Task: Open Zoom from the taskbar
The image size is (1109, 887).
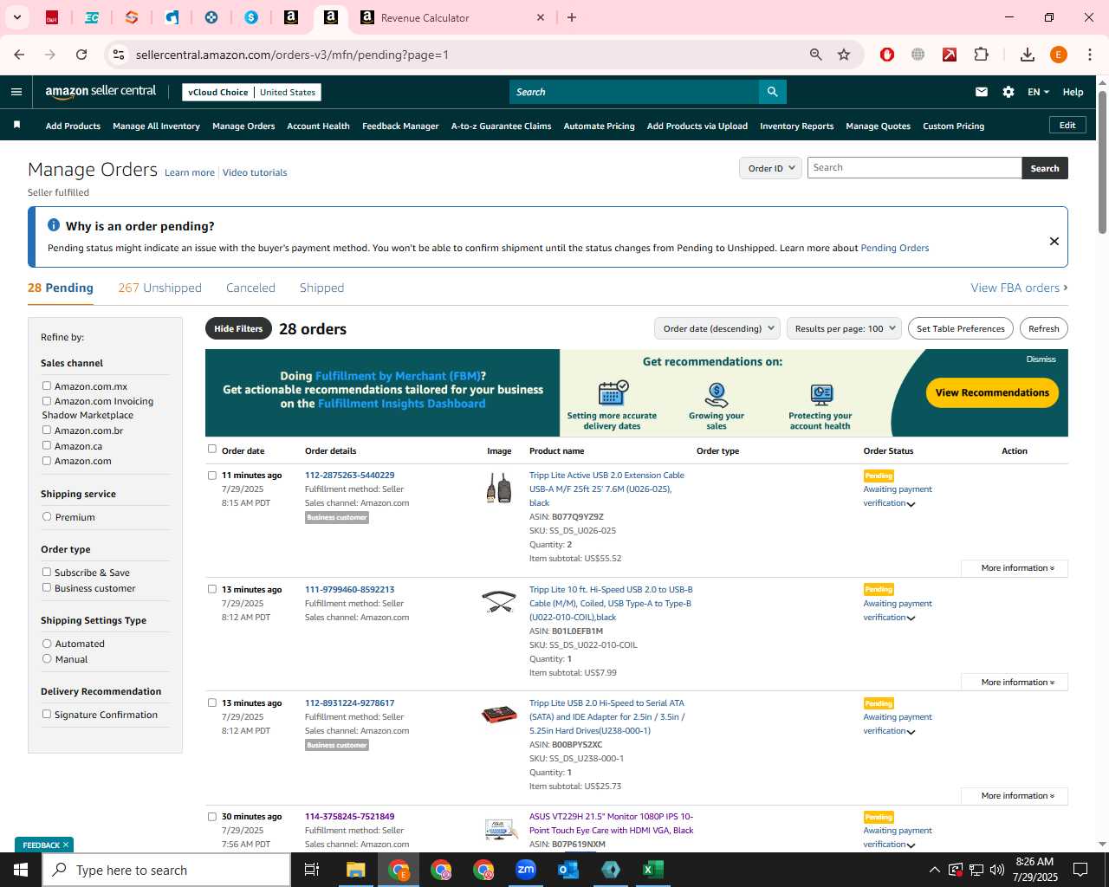Action: tap(526, 870)
